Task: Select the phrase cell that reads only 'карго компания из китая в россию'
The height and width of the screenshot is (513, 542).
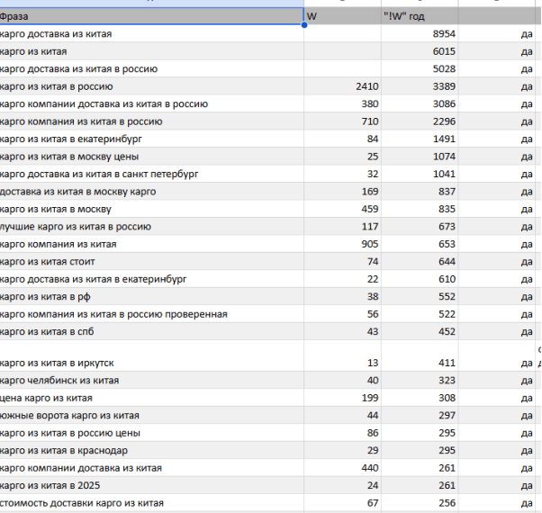Action: [x=152, y=121]
